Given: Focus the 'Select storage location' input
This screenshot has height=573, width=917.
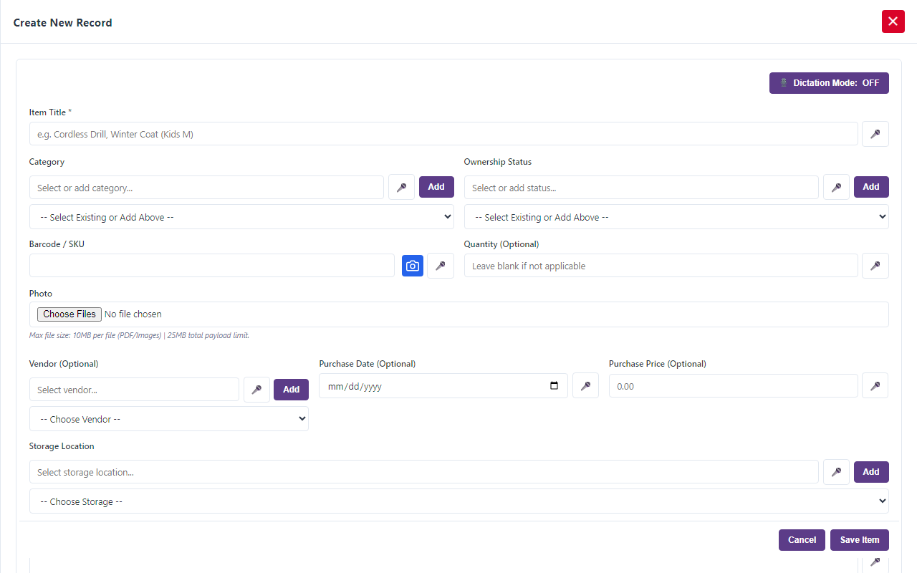Looking at the screenshot, I should tap(424, 472).
